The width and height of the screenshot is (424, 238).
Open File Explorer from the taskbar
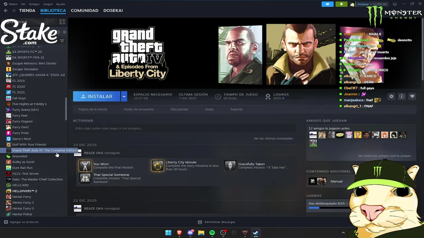point(201,233)
